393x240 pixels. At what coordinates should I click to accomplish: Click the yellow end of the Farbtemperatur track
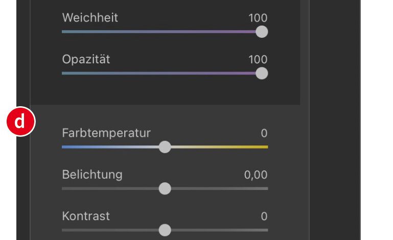click(x=265, y=147)
